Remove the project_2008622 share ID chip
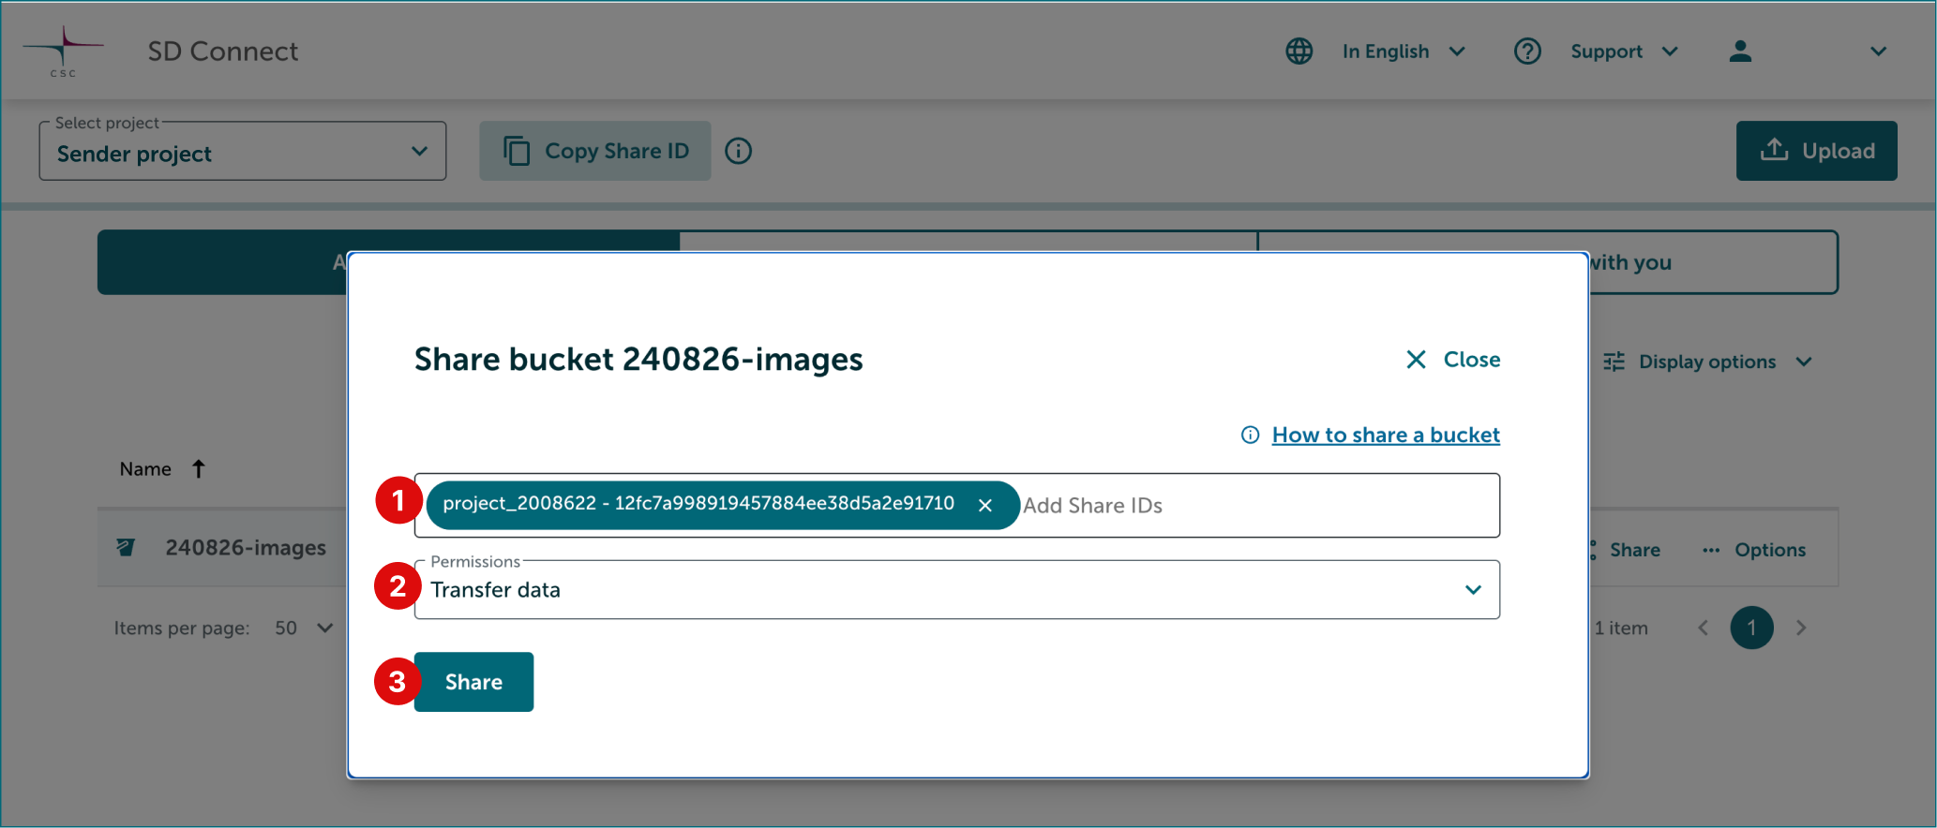 (x=985, y=506)
